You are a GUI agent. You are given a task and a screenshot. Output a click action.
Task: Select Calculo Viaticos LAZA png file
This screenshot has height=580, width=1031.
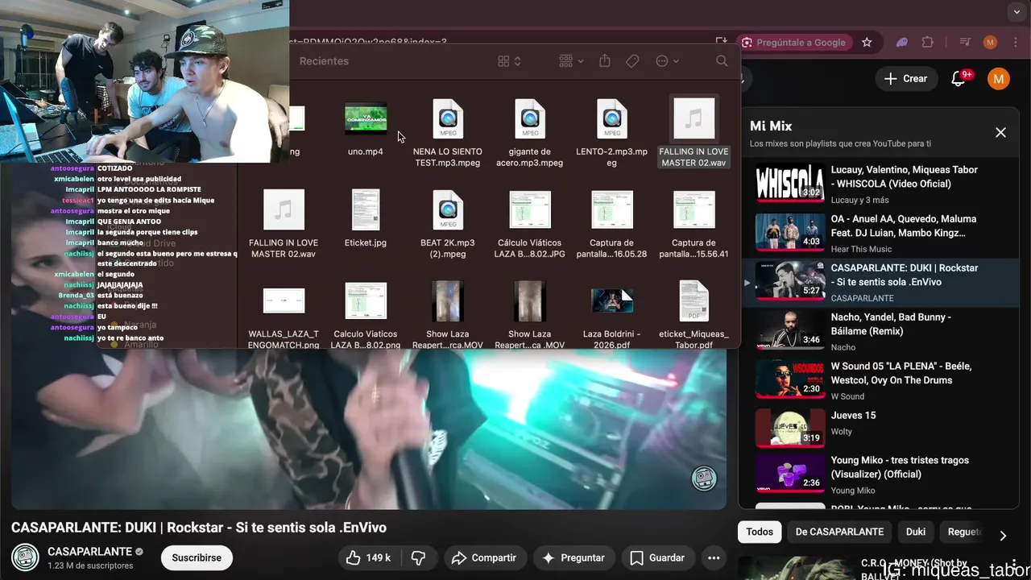coord(366,315)
